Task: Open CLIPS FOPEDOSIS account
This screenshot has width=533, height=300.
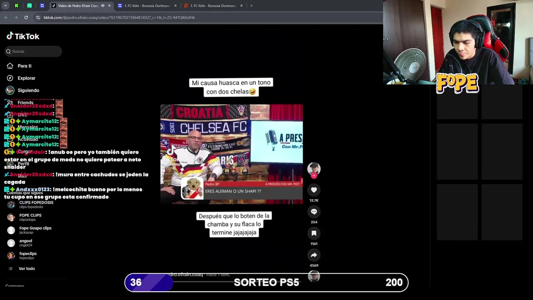Action: pyautogui.click(x=36, y=204)
